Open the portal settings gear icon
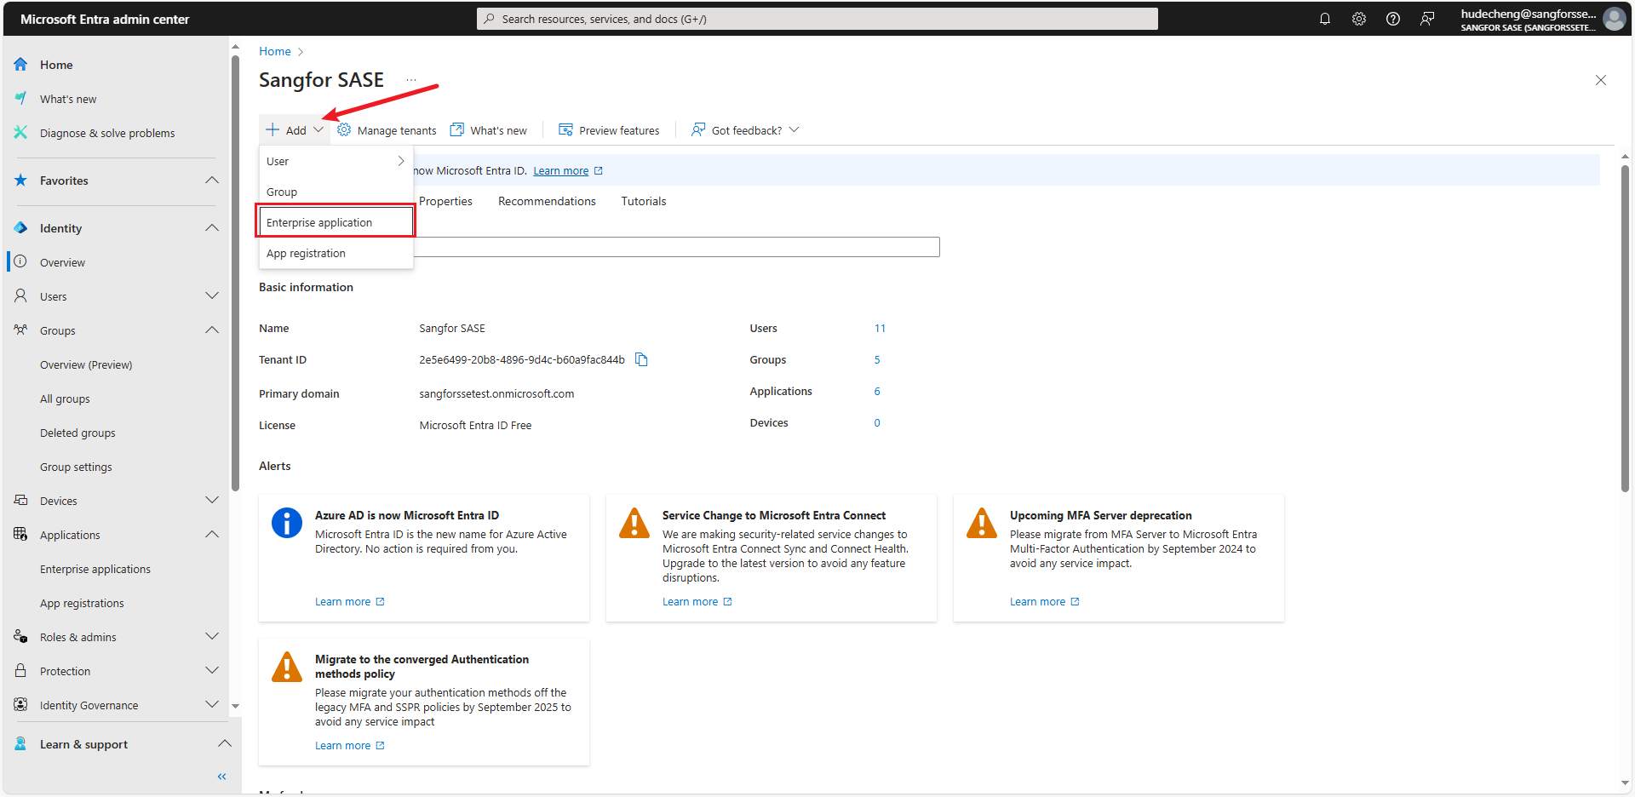Screen dimensions: 1635x797 1359,19
